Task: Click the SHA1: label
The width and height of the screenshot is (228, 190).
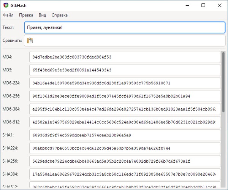Action: 8,135
